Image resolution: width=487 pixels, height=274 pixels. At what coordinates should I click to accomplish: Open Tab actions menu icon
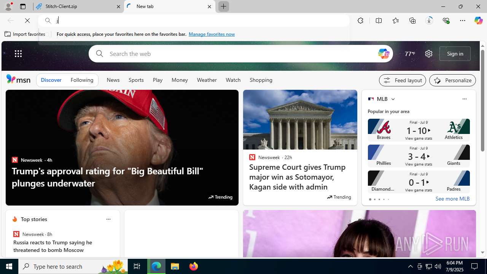coord(23,6)
